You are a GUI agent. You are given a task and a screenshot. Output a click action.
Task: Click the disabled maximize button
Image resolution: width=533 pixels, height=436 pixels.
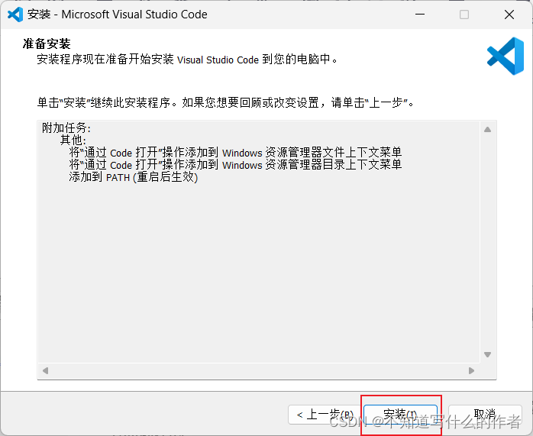tap(464, 15)
